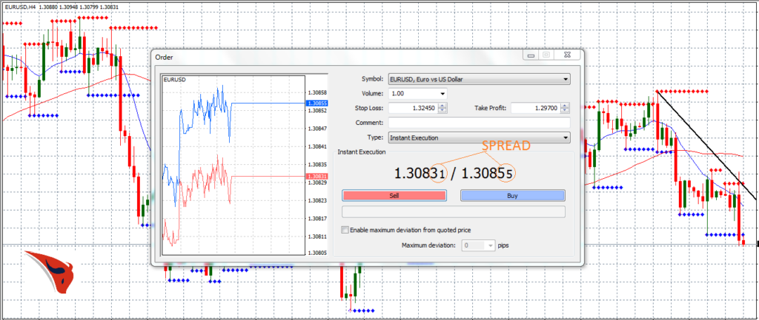
Task: Decrease Stop Loss with down arrow
Action: [x=443, y=111]
